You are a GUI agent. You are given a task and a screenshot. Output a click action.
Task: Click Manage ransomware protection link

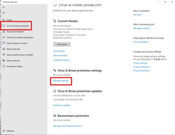coord(67,126)
